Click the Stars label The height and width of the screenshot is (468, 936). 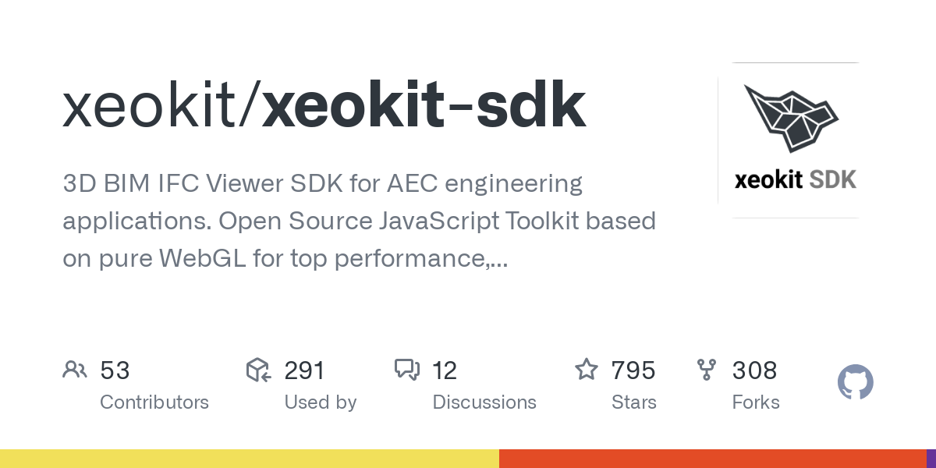[x=633, y=402]
